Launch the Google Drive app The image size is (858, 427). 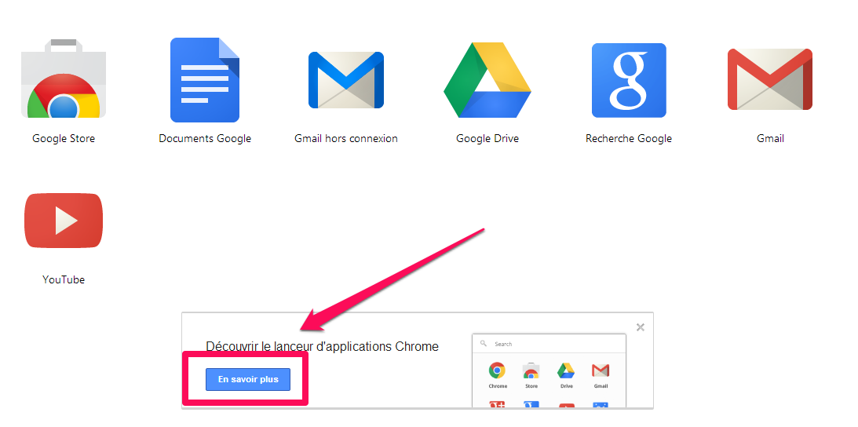(x=487, y=80)
